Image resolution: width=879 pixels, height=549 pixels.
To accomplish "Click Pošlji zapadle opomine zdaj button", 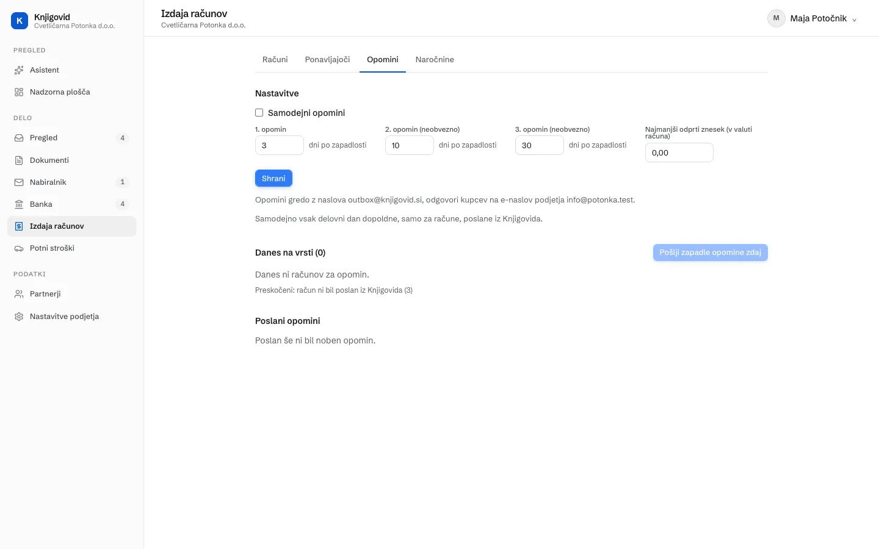I will (710, 253).
